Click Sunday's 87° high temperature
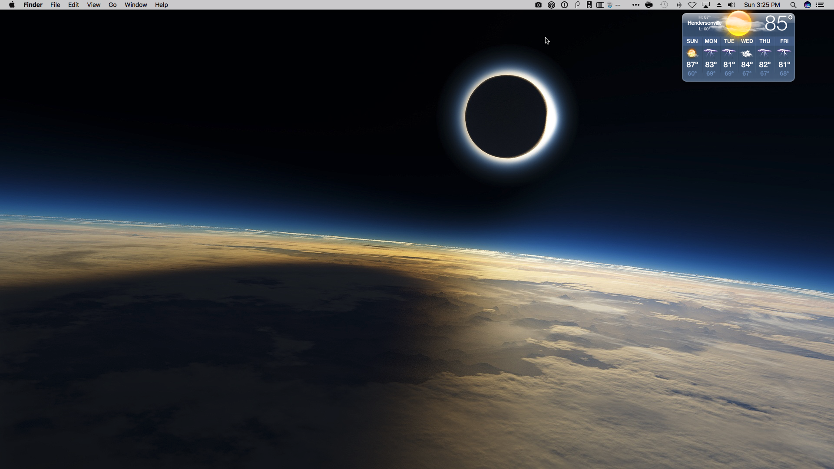The width and height of the screenshot is (834, 469). 692,65
